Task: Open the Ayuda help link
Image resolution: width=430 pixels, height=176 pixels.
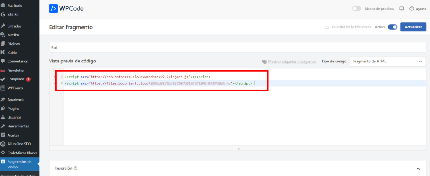Action: click(x=421, y=9)
